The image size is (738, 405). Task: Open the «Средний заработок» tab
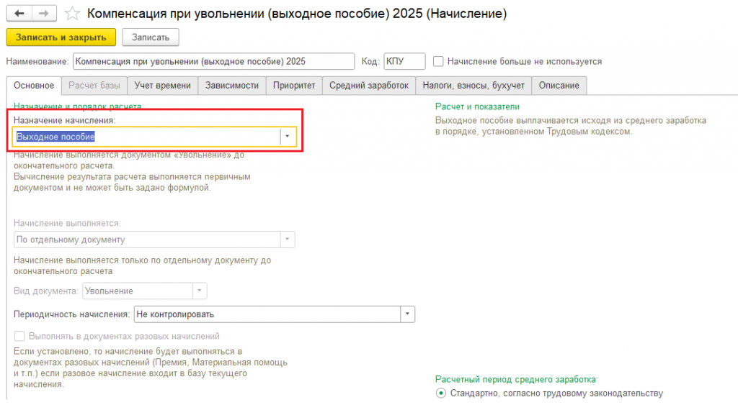coord(369,86)
